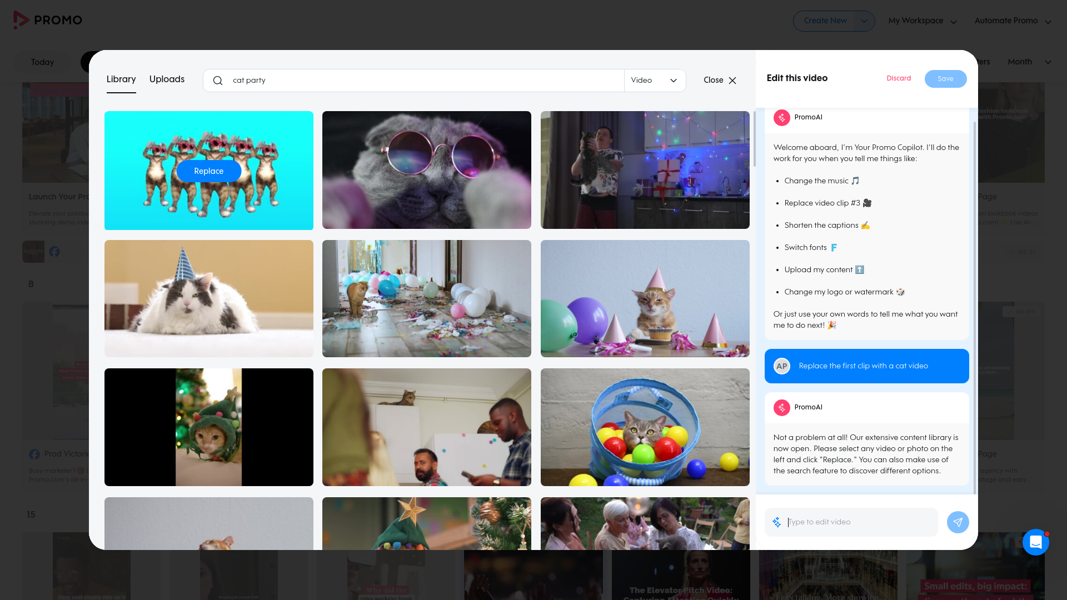The height and width of the screenshot is (600, 1067).
Task: Click the 'Replace video clip #3' suggestion
Action: point(827,203)
